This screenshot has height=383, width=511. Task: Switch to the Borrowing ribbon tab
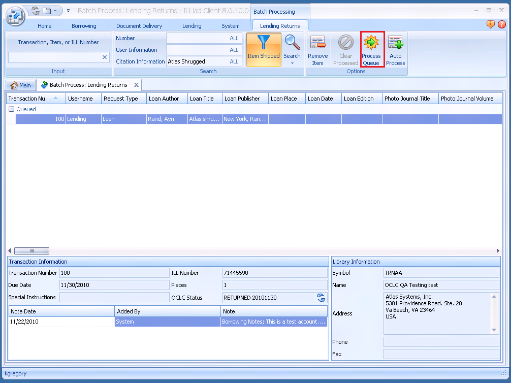click(84, 26)
